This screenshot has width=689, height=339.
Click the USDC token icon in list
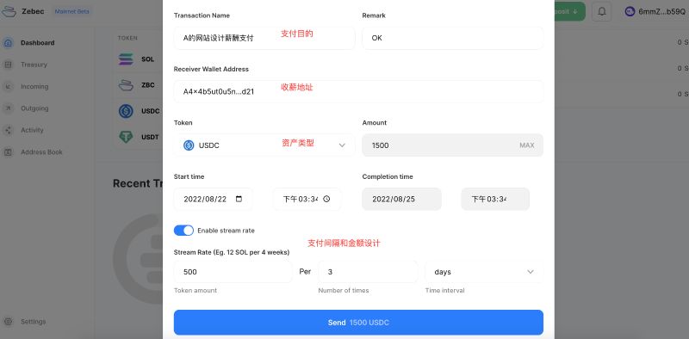(x=126, y=111)
